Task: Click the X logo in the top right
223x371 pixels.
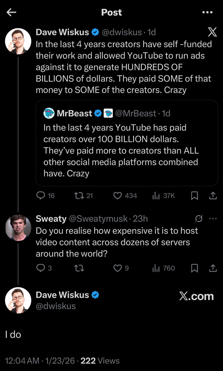Action: coord(212,32)
